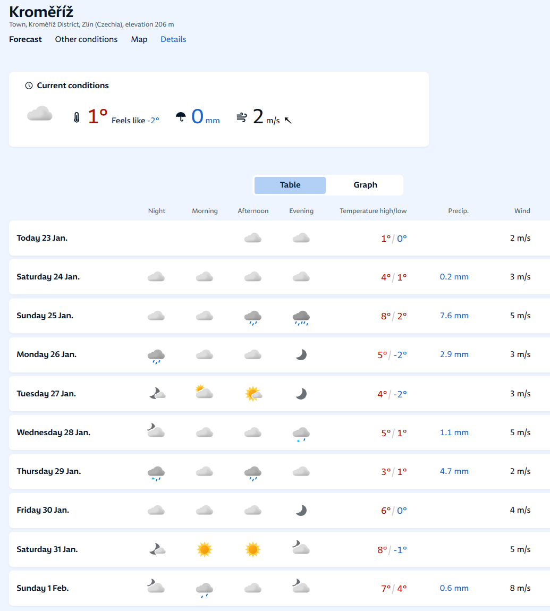Expand the Thursday 29 Jan. forecast row
This screenshot has width=550, height=611.
click(x=49, y=471)
